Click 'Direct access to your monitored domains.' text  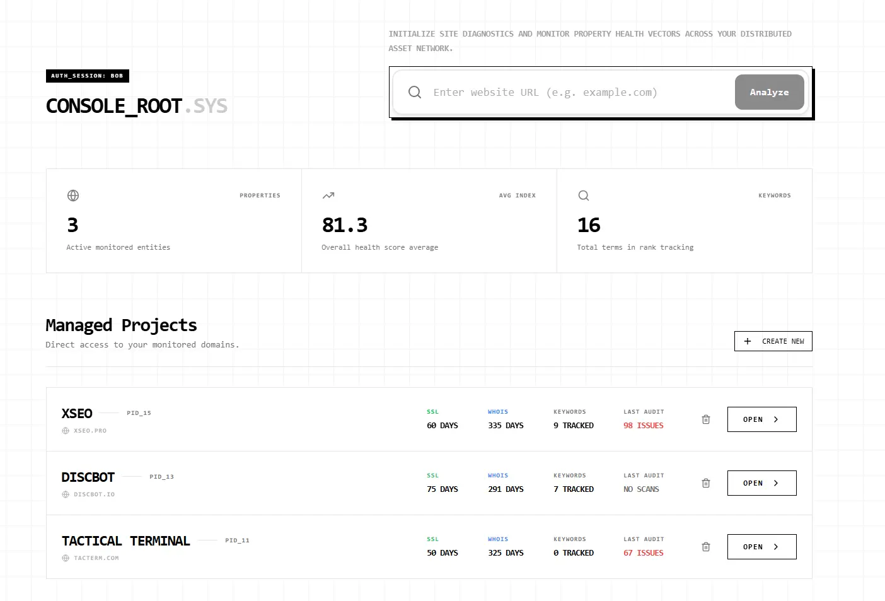coord(142,345)
